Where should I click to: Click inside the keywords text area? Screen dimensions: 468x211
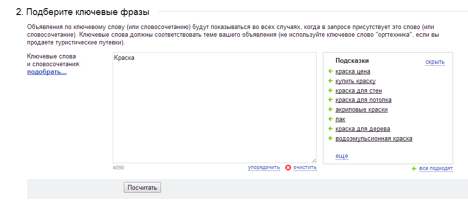click(x=214, y=108)
